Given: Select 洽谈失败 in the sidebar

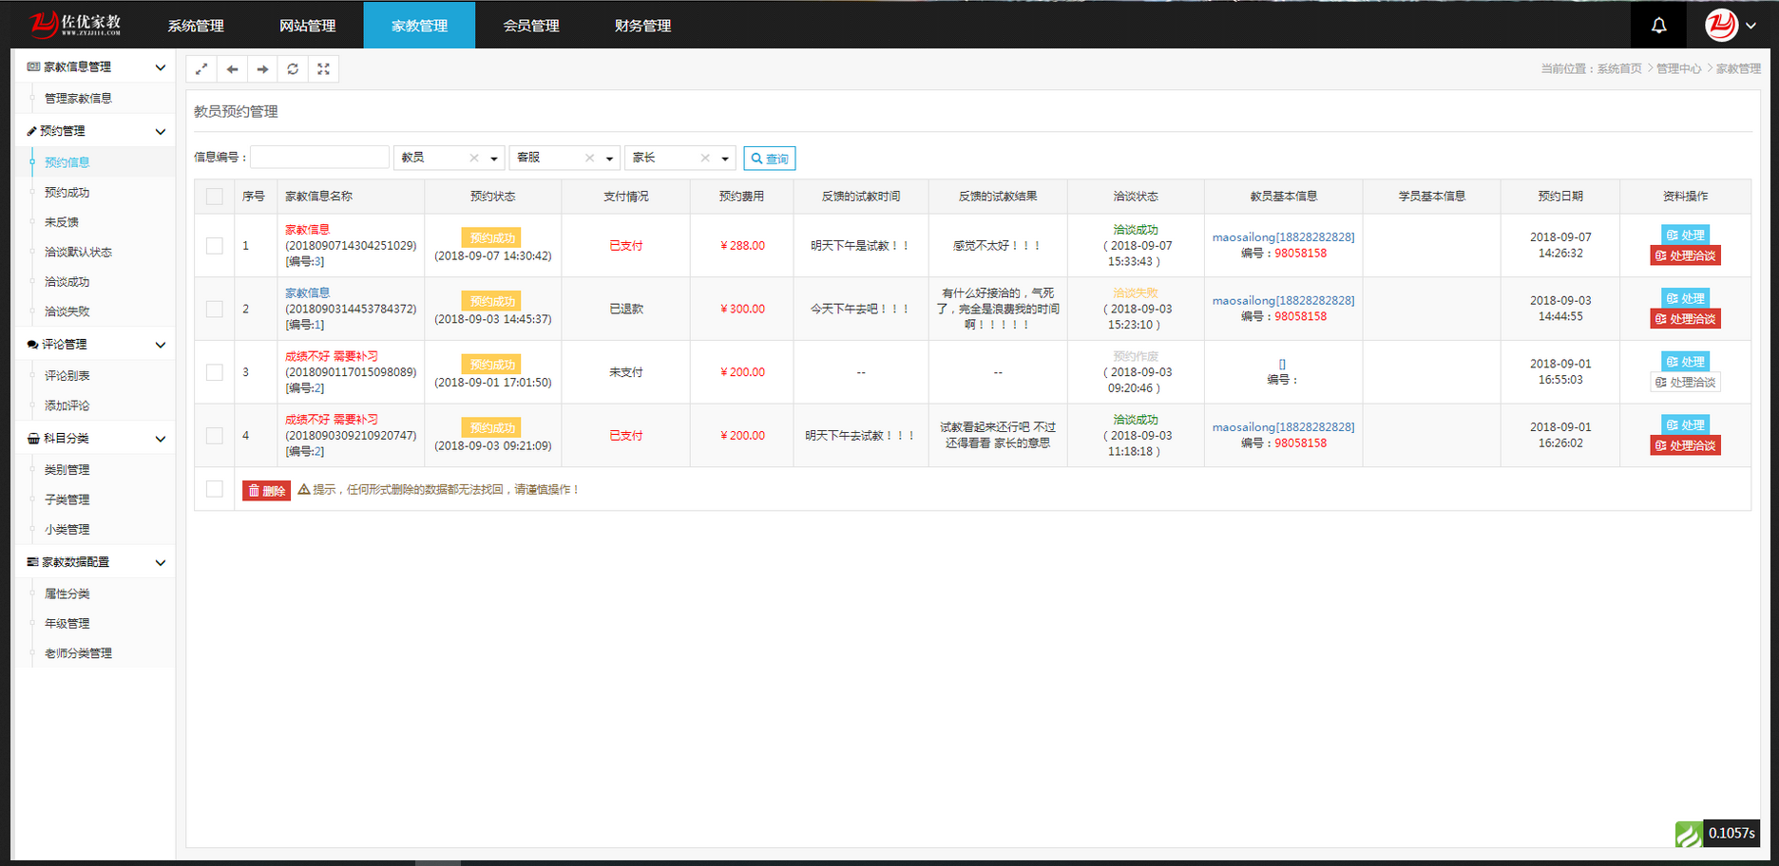Looking at the screenshot, I should (67, 311).
